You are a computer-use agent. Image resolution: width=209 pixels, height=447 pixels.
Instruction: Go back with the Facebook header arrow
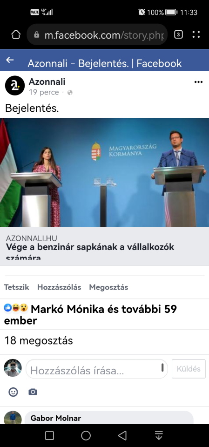point(10,60)
